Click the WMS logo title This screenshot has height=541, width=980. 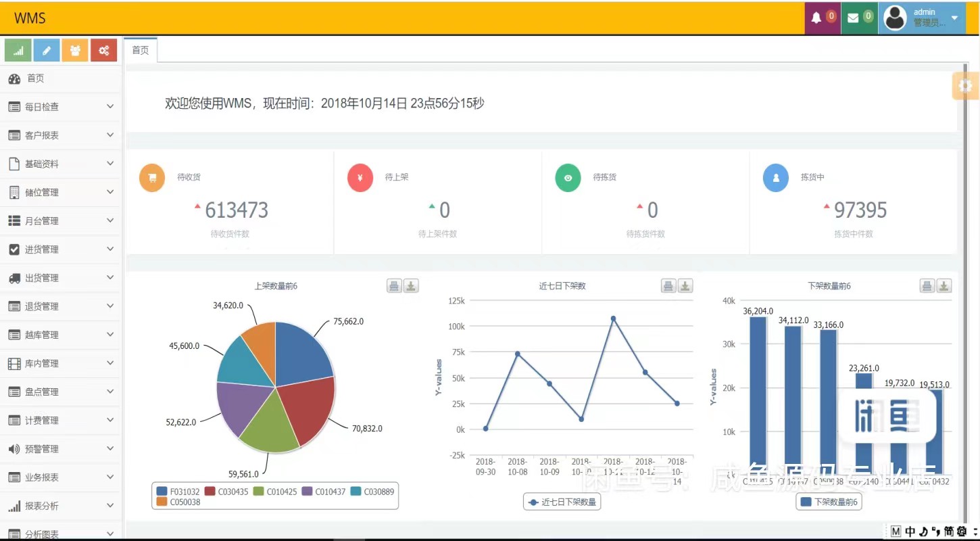[30, 18]
